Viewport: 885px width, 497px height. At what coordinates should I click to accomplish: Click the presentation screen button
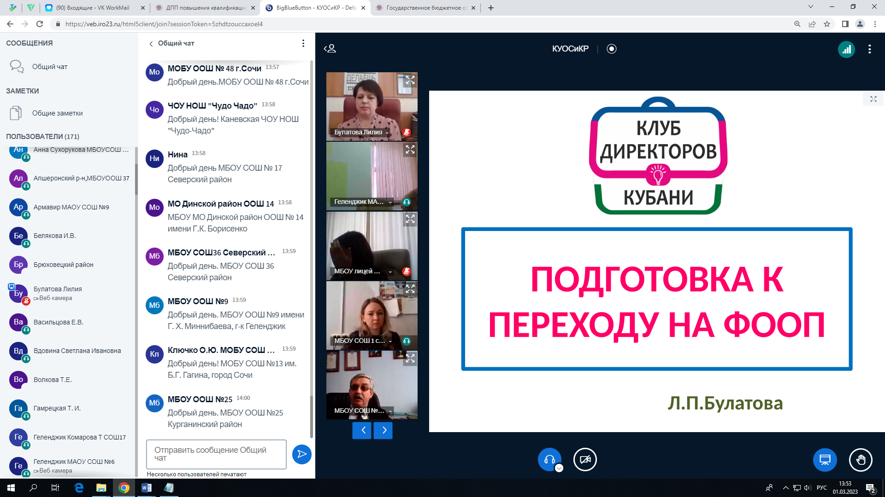[825, 459]
